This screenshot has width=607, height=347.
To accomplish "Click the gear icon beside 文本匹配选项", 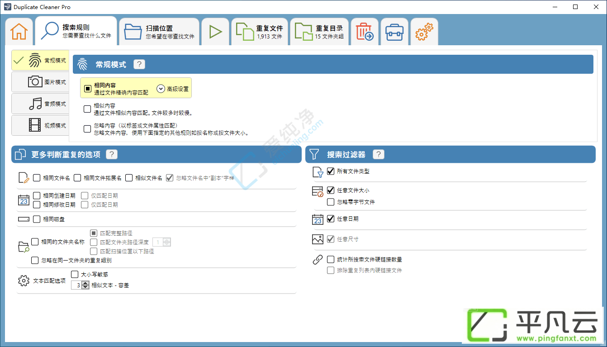I will click(24, 281).
